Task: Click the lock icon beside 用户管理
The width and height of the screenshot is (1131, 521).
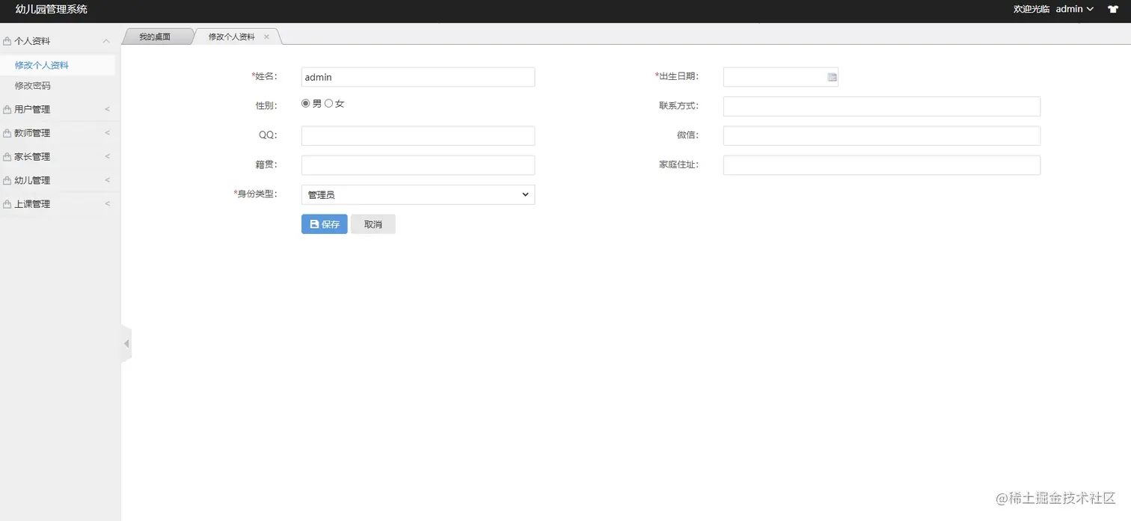Action: click(7, 109)
